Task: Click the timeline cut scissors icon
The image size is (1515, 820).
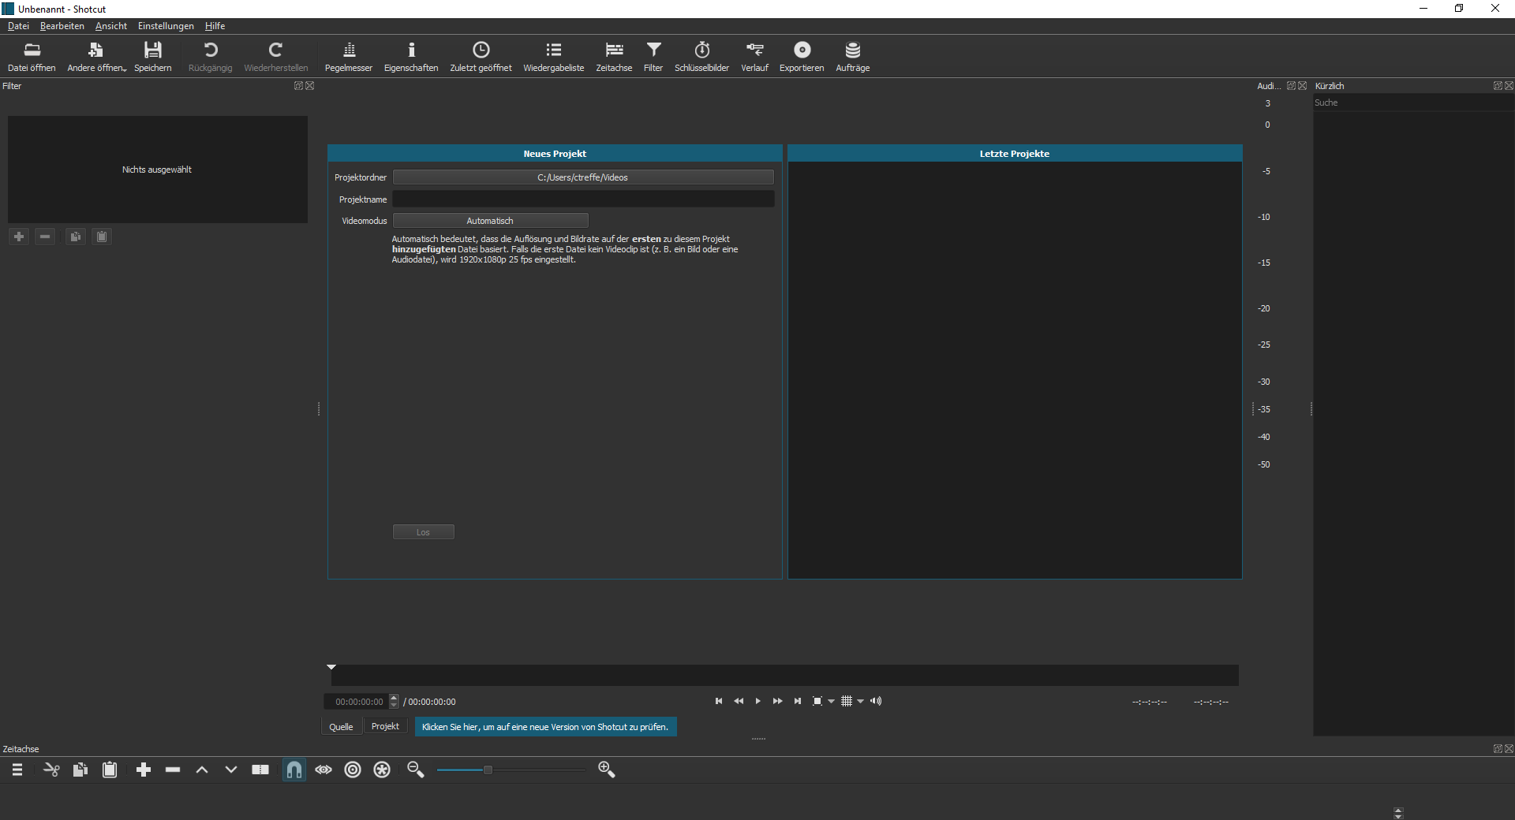Action: click(51, 770)
